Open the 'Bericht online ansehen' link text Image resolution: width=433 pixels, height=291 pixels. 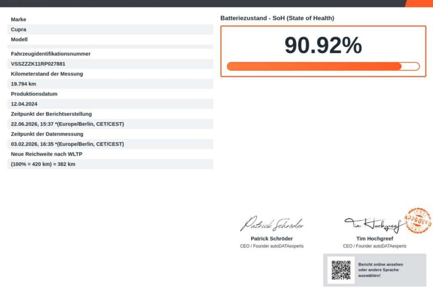tap(381, 264)
